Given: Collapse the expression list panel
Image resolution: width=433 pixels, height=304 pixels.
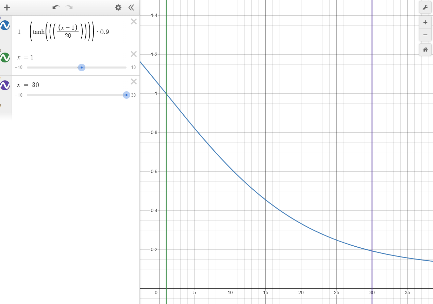Looking at the screenshot, I should [x=131, y=7].
